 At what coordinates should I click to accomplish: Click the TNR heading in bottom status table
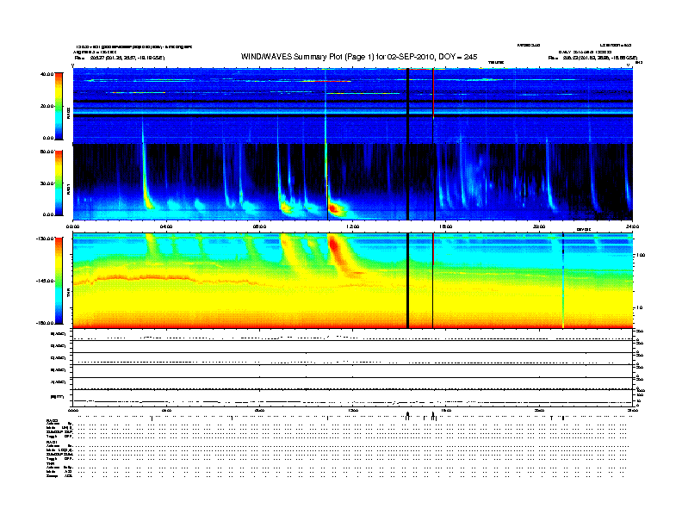point(51,463)
